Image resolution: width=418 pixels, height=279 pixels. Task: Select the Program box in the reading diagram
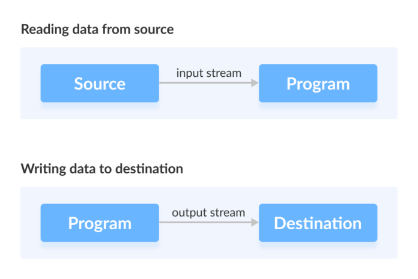(x=318, y=83)
